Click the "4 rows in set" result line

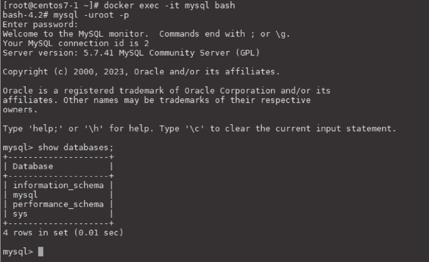click(x=63, y=233)
